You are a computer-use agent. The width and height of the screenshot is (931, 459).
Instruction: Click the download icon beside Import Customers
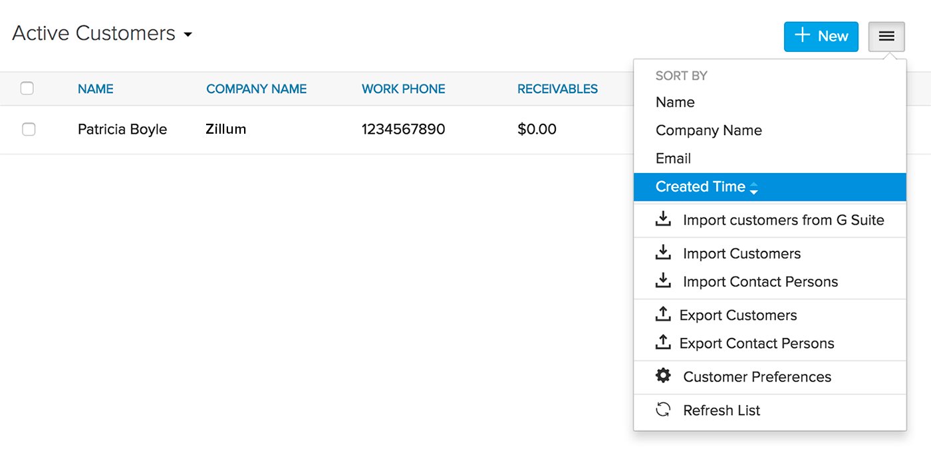pyautogui.click(x=663, y=253)
